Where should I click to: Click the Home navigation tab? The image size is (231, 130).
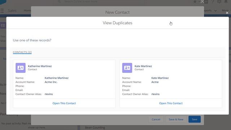pos(27,10)
